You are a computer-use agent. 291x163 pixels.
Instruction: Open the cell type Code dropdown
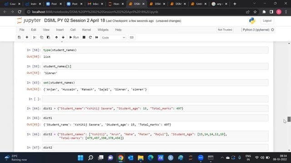pyautogui.click(x=113, y=38)
